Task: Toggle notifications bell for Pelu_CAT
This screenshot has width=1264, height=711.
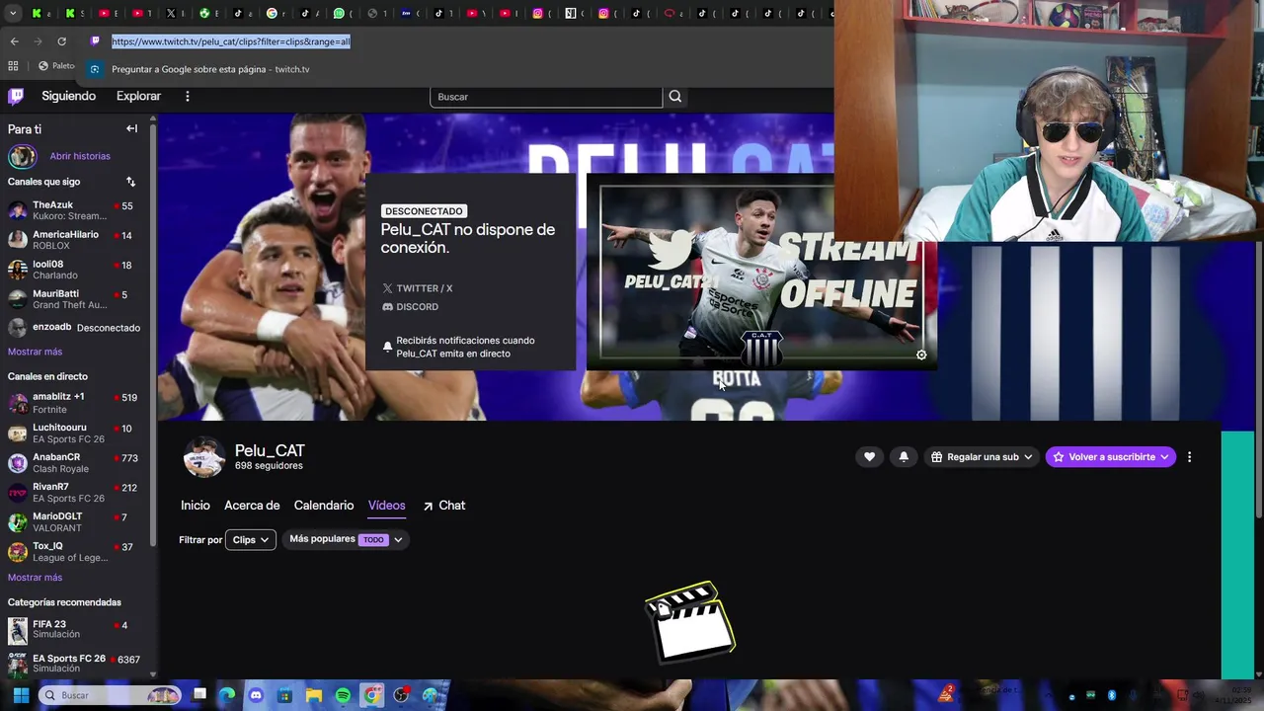Action: pyautogui.click(x=904, y=456)
